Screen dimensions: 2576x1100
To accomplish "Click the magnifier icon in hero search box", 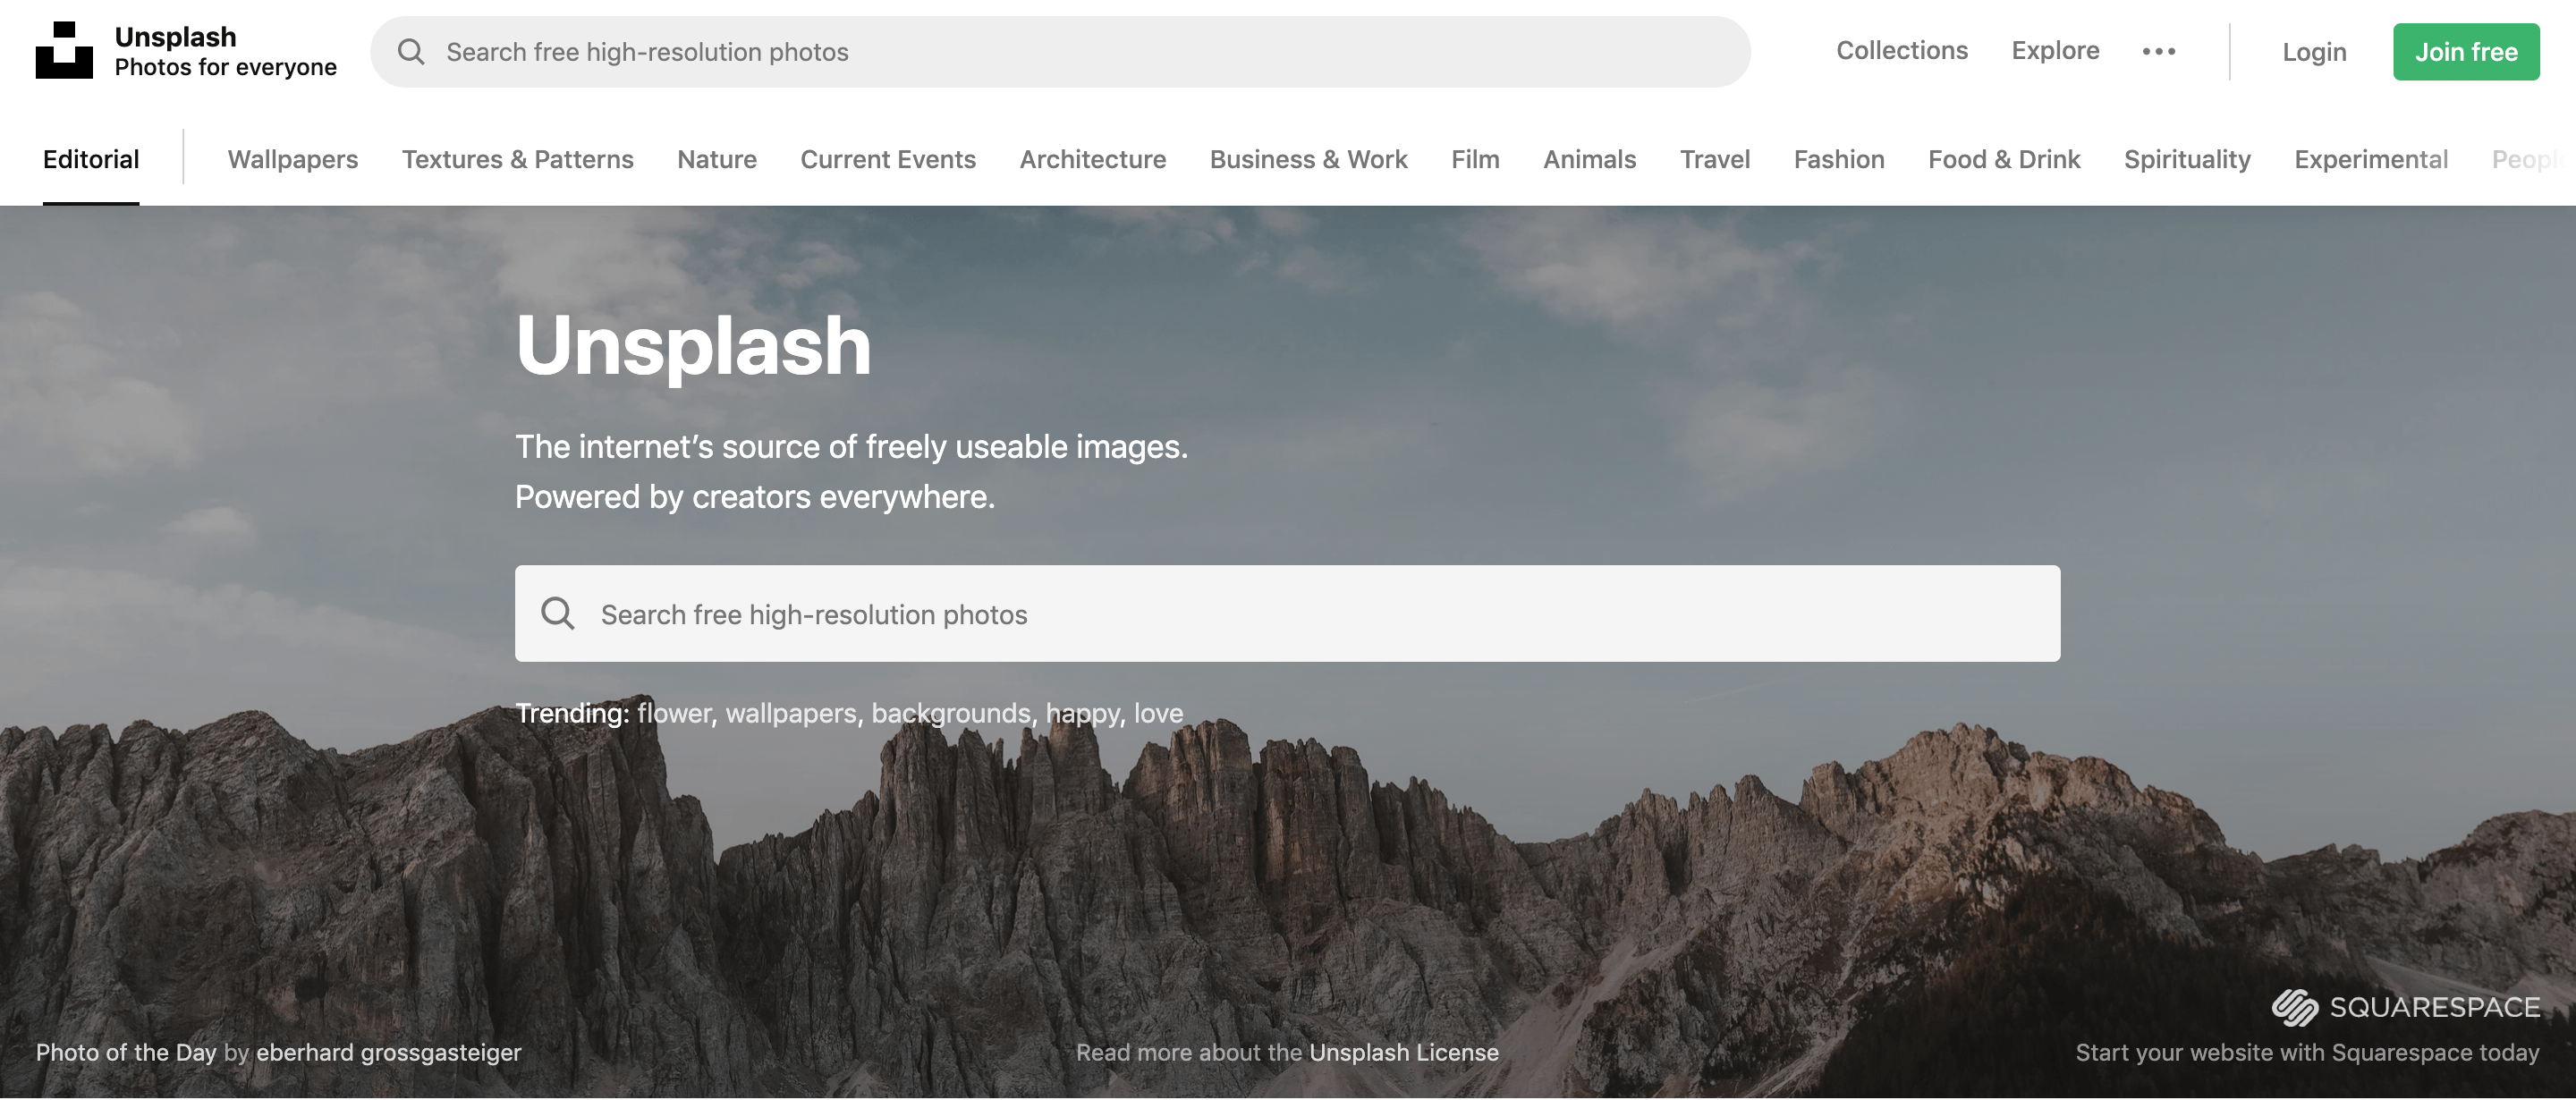I will pos(557,613).
